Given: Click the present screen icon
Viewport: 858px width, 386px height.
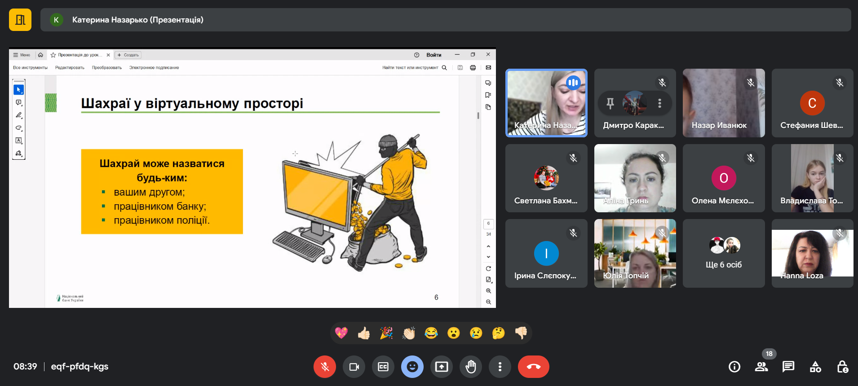Looking at the screenshot, I should point(442,367).
